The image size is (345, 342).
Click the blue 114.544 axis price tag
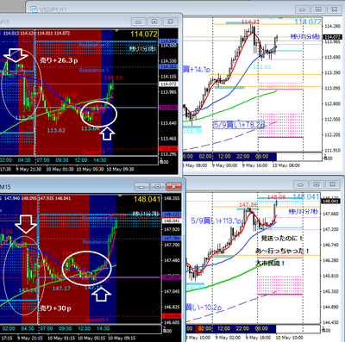(x=168, y=41)
